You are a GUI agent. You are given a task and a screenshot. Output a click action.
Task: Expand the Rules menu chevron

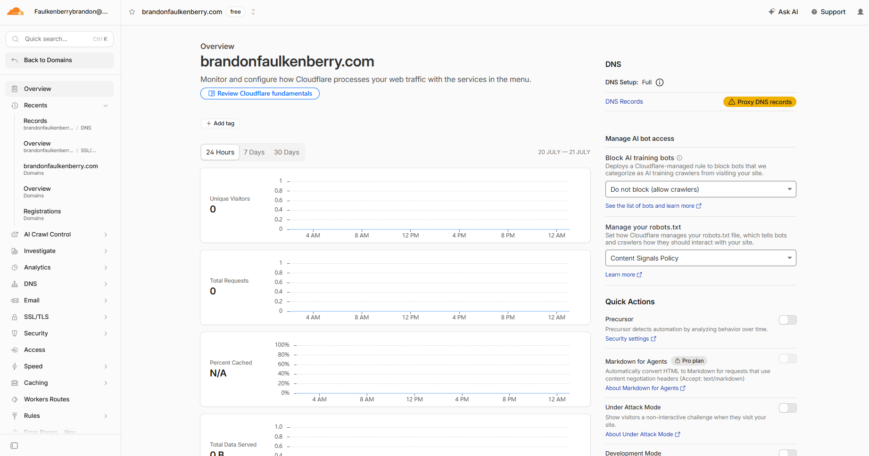click(106, 416)
